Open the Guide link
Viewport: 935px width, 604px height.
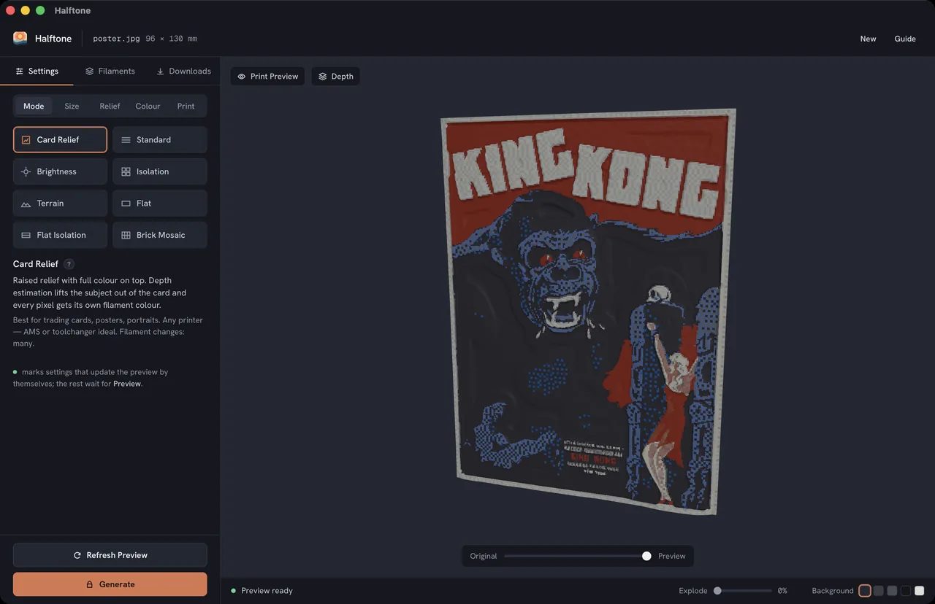(905, 39)
